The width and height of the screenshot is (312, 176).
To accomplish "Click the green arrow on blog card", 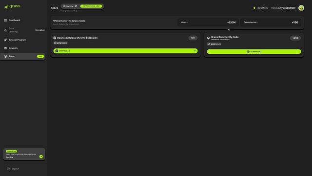I will [41, 156].
